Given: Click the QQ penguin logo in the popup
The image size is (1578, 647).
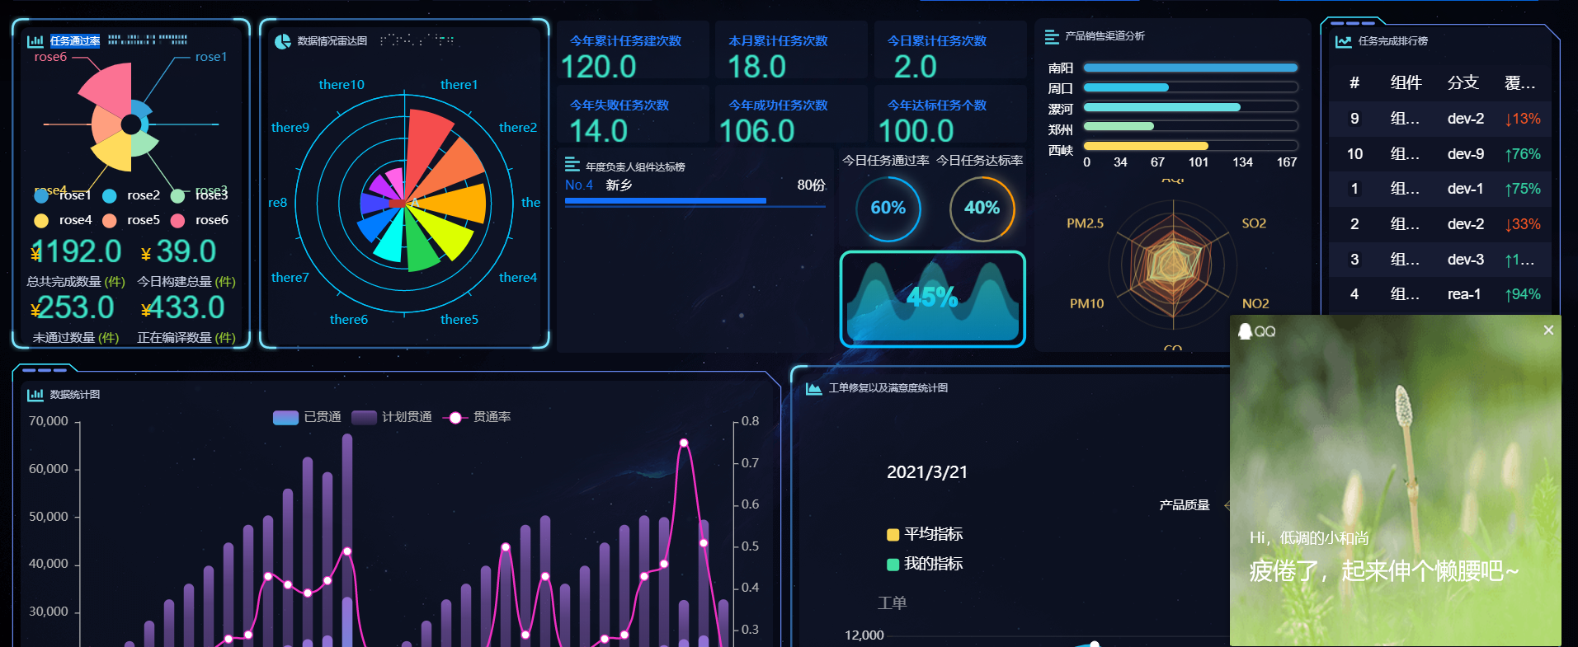Looking at the screenshot, I should tap(1245, 331).
